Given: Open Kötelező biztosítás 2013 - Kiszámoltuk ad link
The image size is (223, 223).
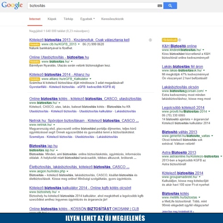Looking at the screenshot, I should coord(79,40).
